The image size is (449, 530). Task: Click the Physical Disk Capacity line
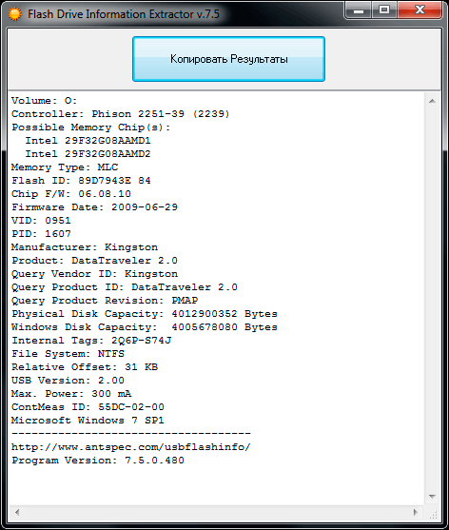(x=145, y=314)
